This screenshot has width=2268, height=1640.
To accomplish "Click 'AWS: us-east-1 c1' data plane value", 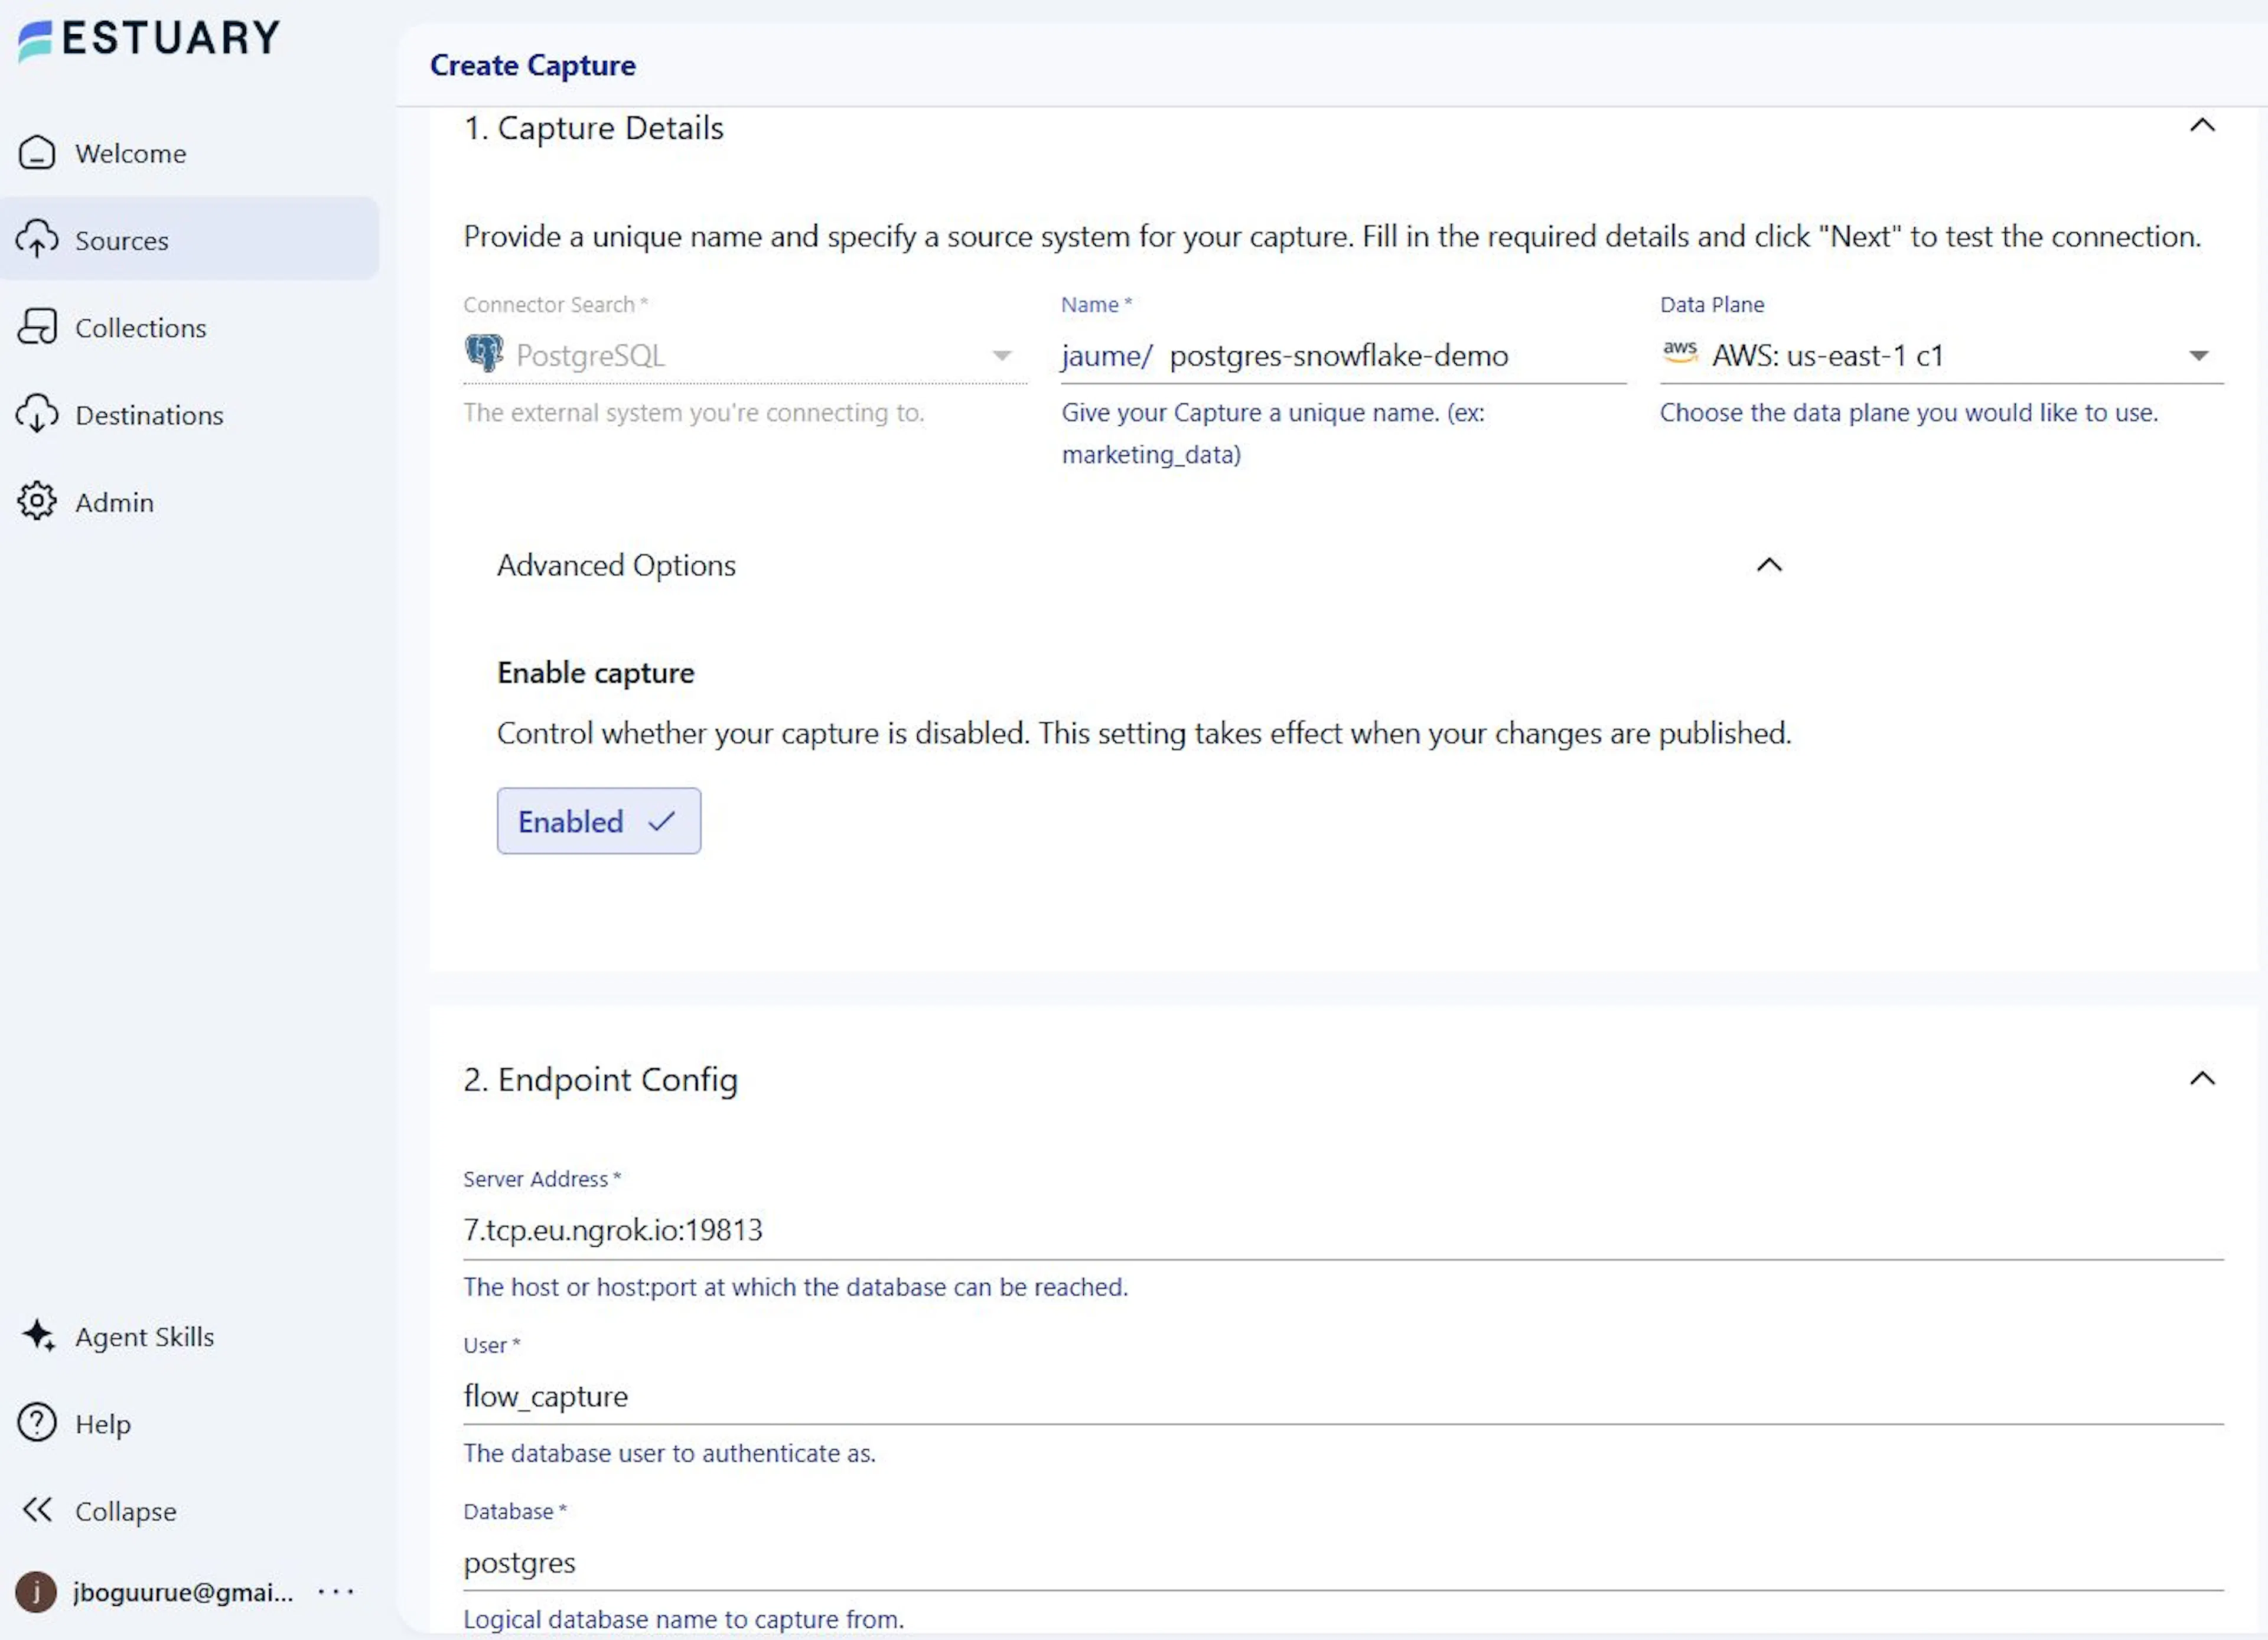I will click(x=1827, y=355).
